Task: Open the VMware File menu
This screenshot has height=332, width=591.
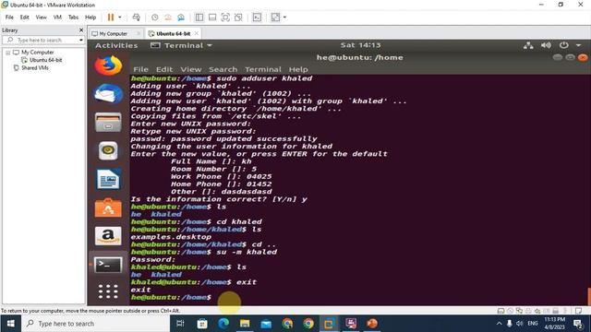Action: (x=9, y=18)
